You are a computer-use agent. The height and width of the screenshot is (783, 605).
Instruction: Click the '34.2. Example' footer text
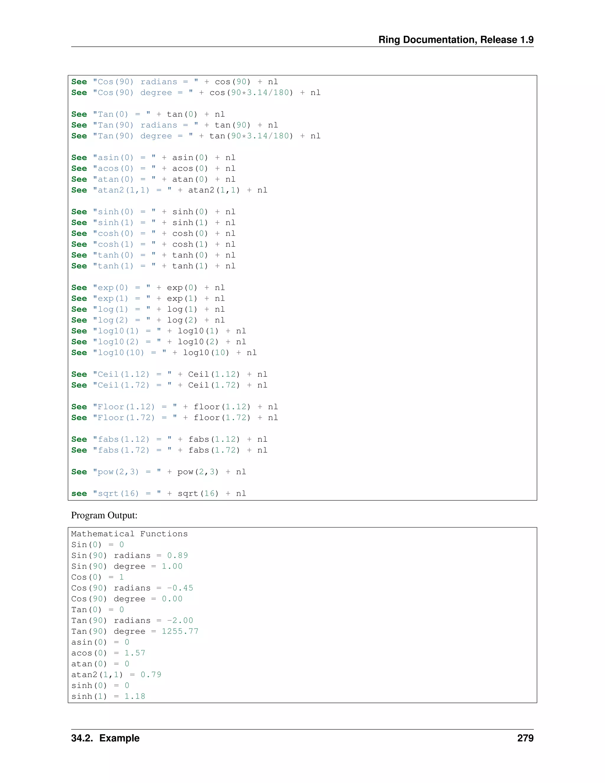[x=105, y=738]
